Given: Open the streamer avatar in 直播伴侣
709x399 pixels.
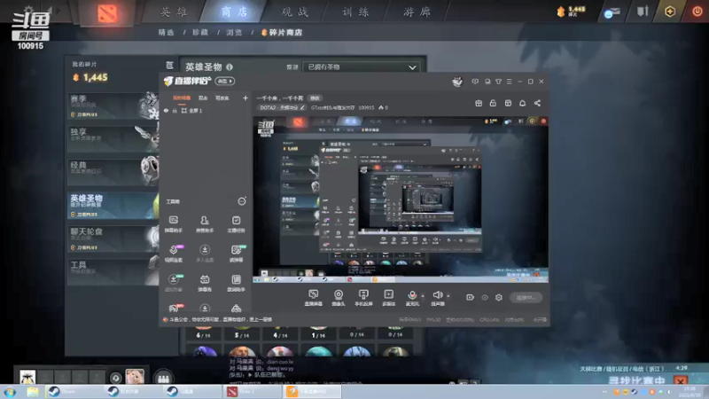Looking at the screenshot, I should click(x=457, y=82).
